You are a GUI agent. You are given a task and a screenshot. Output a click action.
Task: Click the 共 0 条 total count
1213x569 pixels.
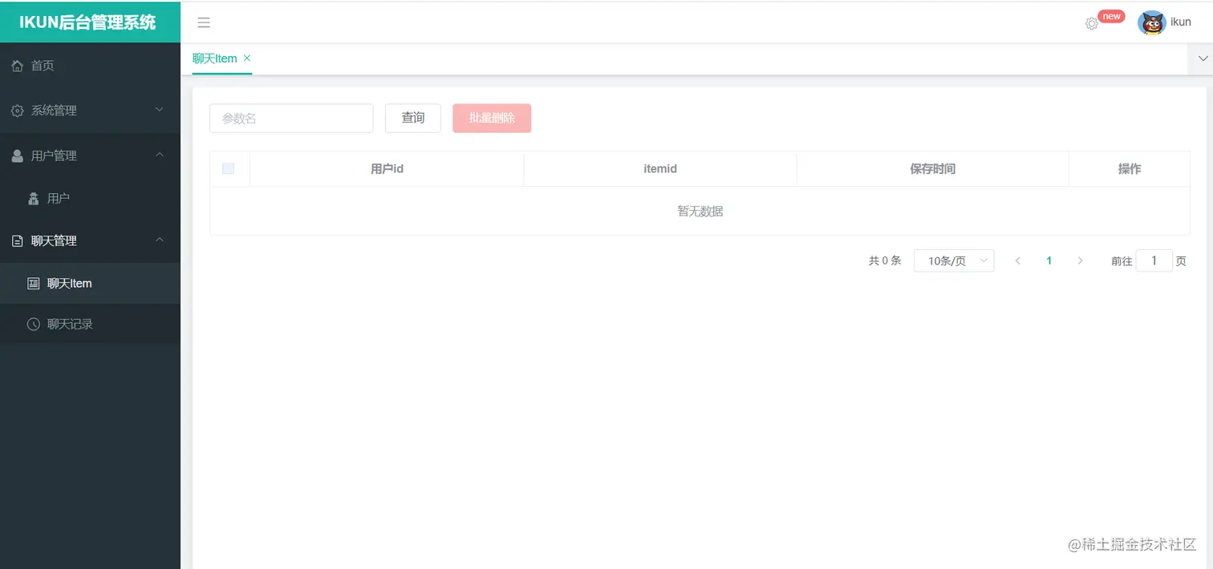pyautogui.click(x=885, y=260)
